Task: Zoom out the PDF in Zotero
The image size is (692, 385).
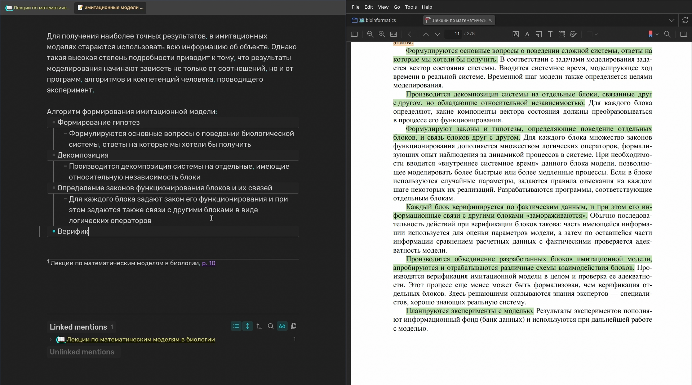Action: pyautogui.click(x=370, y=34)
